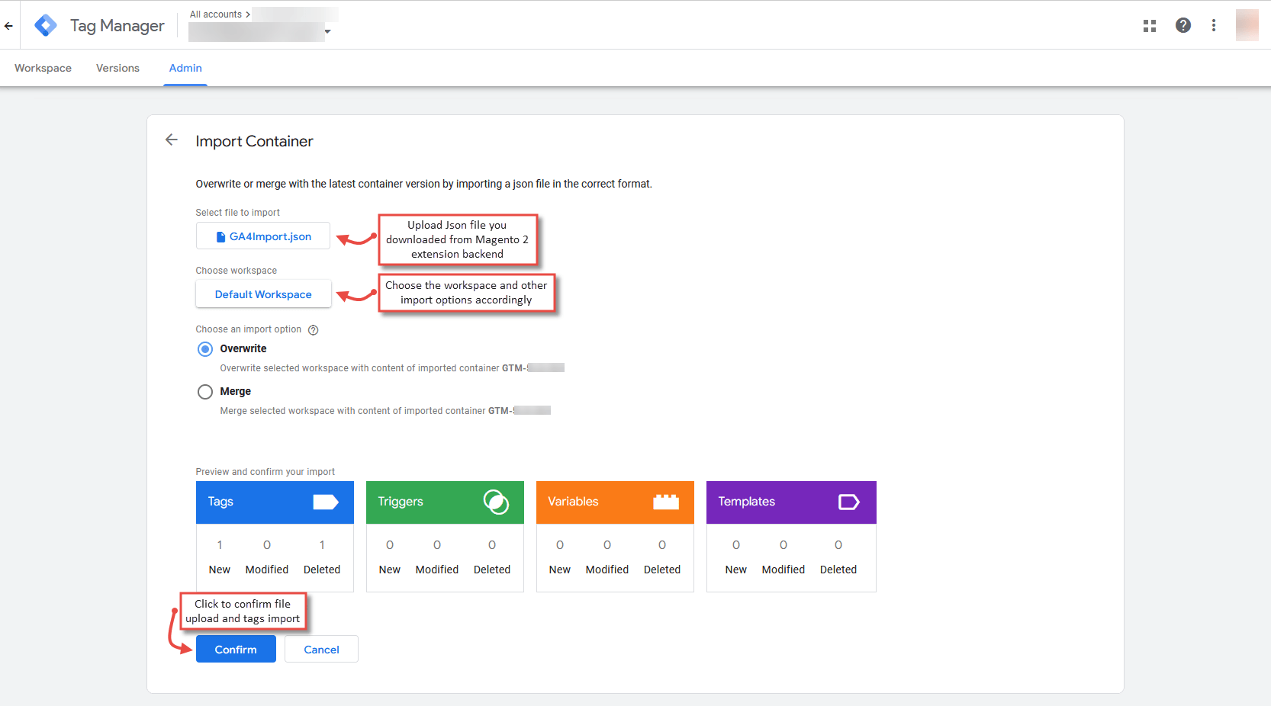Switch to the Workspace tab
The image size is (1271, 706).
43,68
